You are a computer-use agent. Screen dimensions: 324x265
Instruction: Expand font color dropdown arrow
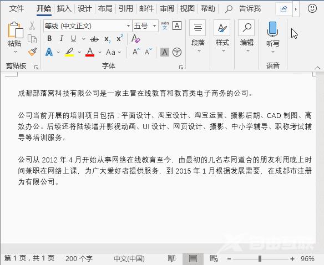pos(100,52)
